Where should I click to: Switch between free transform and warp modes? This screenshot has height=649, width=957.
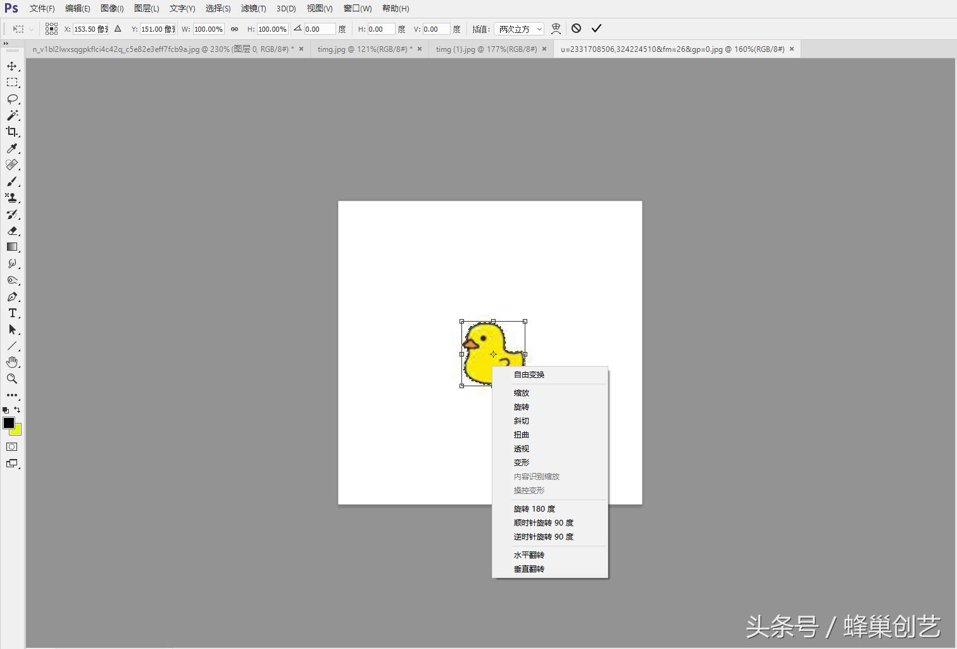pyautogui.click(x=555, y=28)
